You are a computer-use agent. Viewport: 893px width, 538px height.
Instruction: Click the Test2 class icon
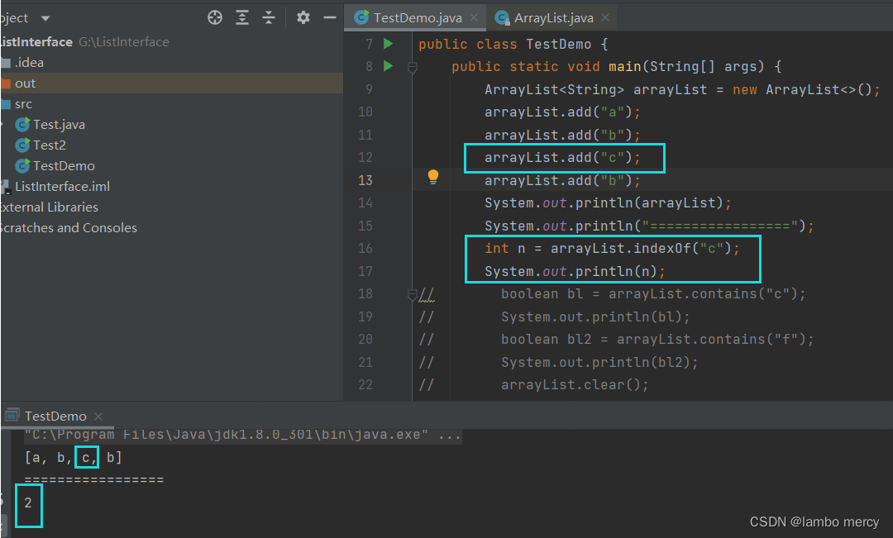22,145
